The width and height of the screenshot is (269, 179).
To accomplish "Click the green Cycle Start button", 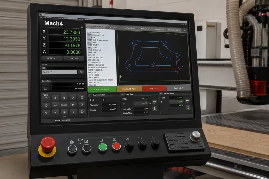I will coord(102,89).
